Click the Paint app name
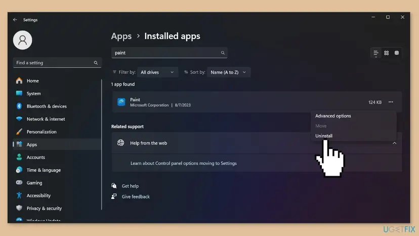The width and height of the screenshot is (419, 236). [135, 100]
